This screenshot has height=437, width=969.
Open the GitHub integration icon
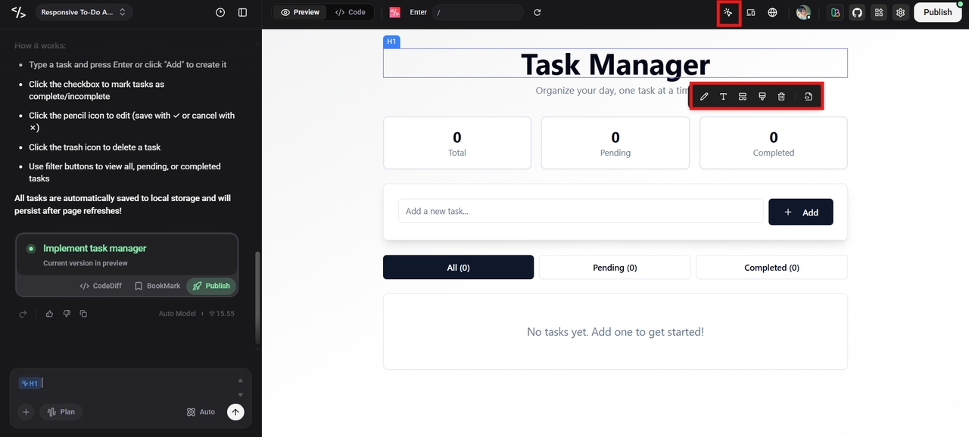[x=857, y=12]
